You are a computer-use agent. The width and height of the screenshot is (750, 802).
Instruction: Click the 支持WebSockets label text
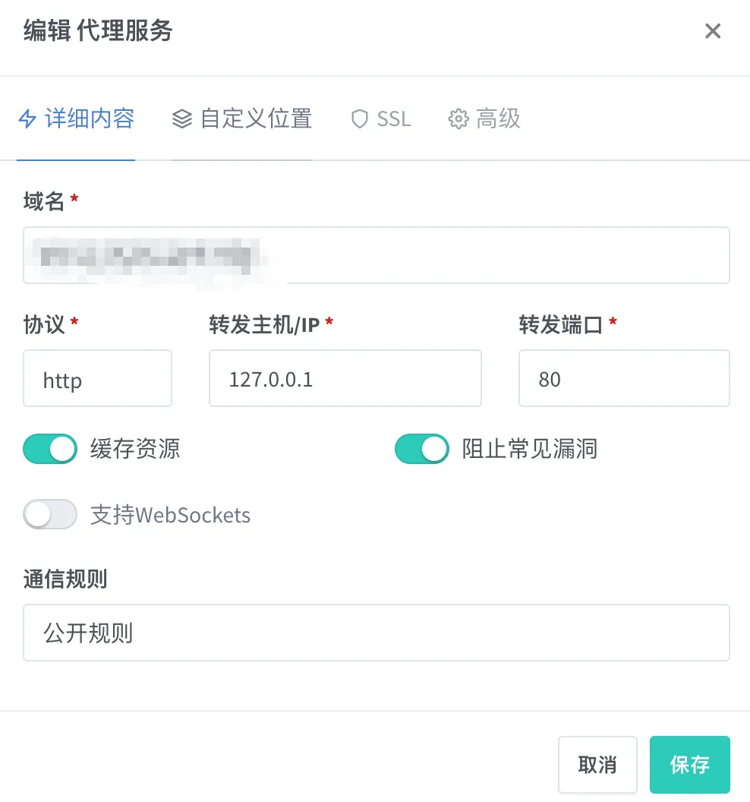click(170, 515)
